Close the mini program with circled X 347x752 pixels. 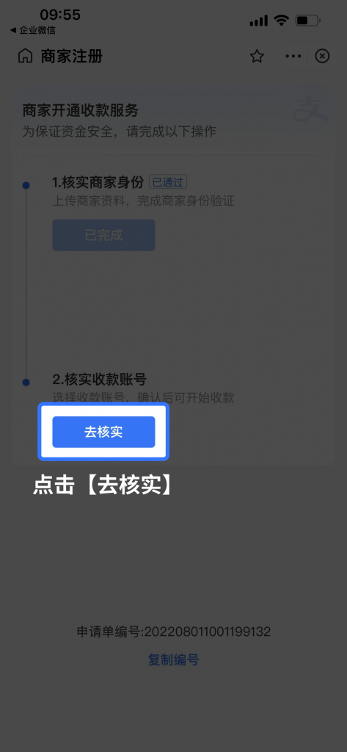coord(322,57)
